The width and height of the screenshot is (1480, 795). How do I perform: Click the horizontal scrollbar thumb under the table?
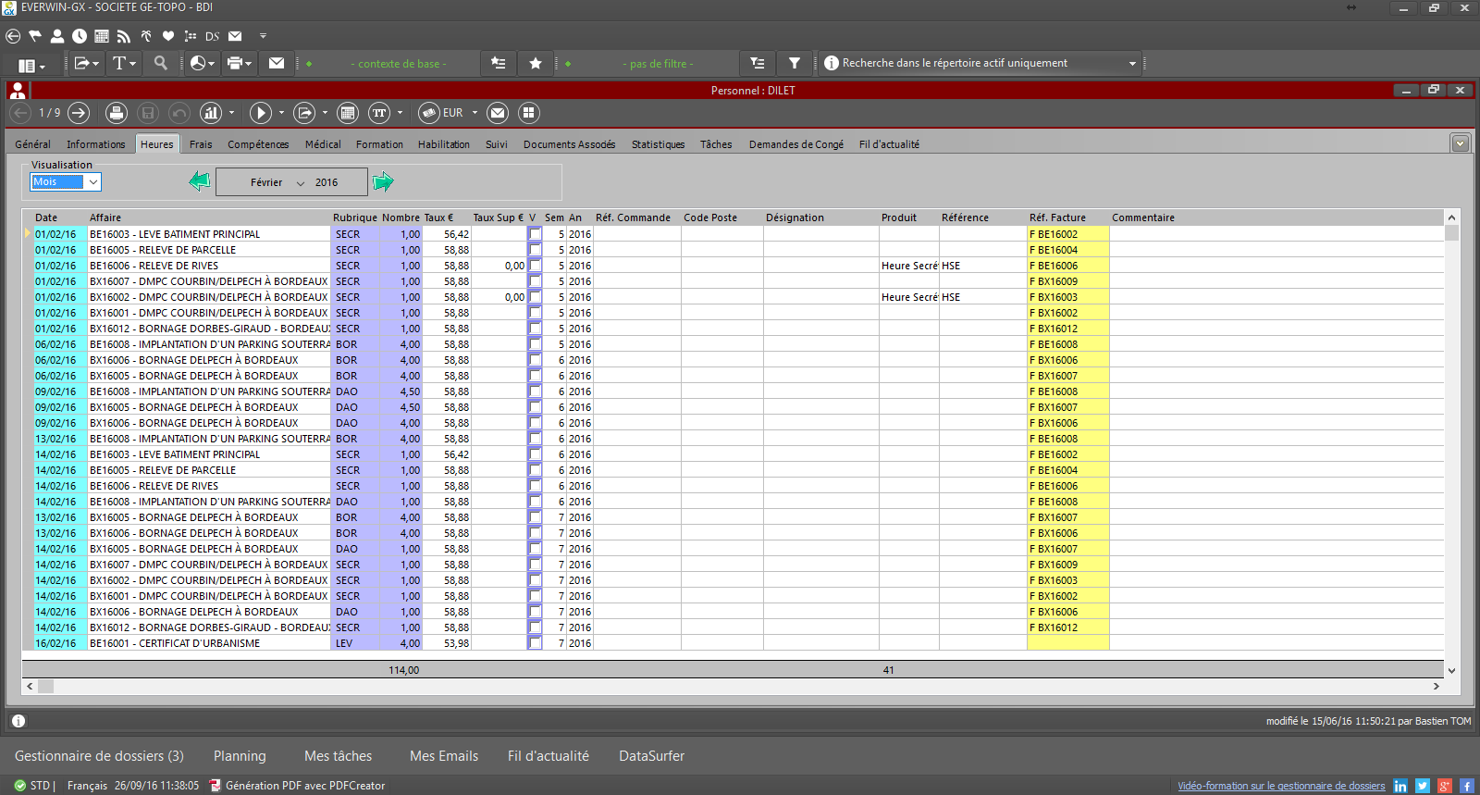[x=46, y=687]
